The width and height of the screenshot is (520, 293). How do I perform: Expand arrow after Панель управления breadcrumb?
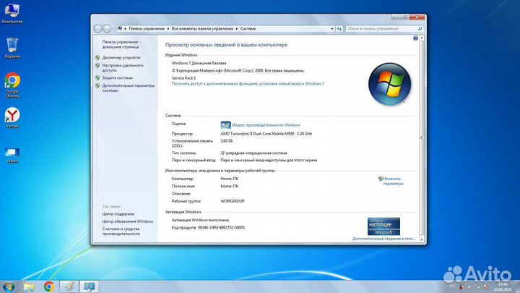click(x=168, y=29)
